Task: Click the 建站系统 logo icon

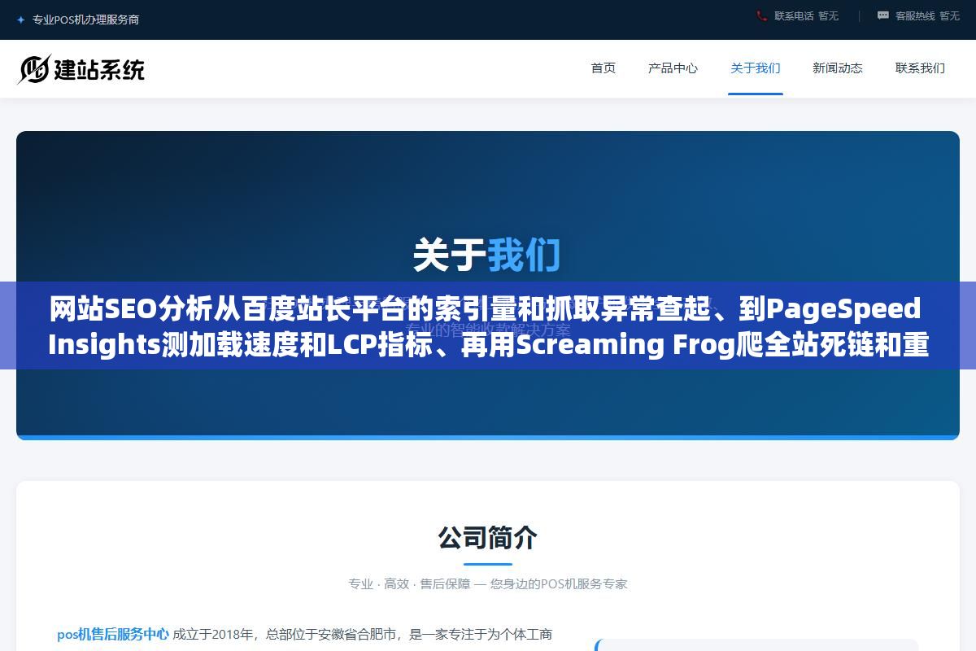Action: [34, 69]
